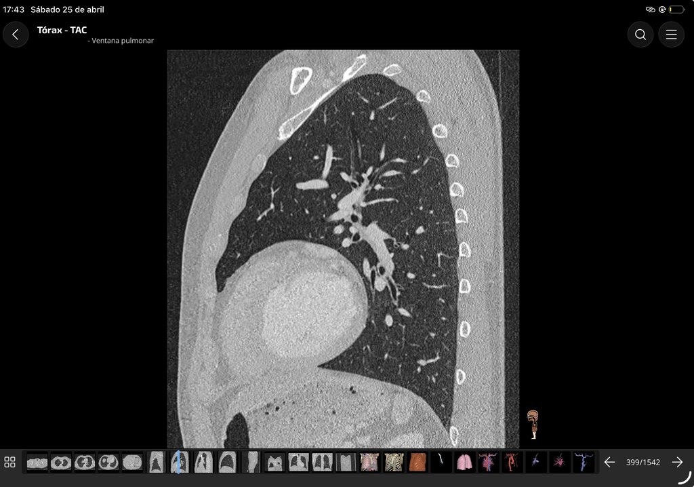The image size is (694, 487).
Task: Open the 3D rib cage skeleton thumbnail
Action: click(394, 462)
